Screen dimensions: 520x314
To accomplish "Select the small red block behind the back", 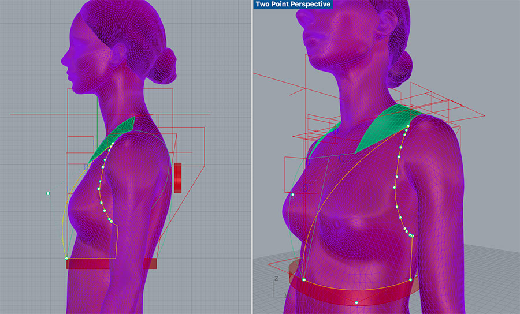I will [178, 178].
